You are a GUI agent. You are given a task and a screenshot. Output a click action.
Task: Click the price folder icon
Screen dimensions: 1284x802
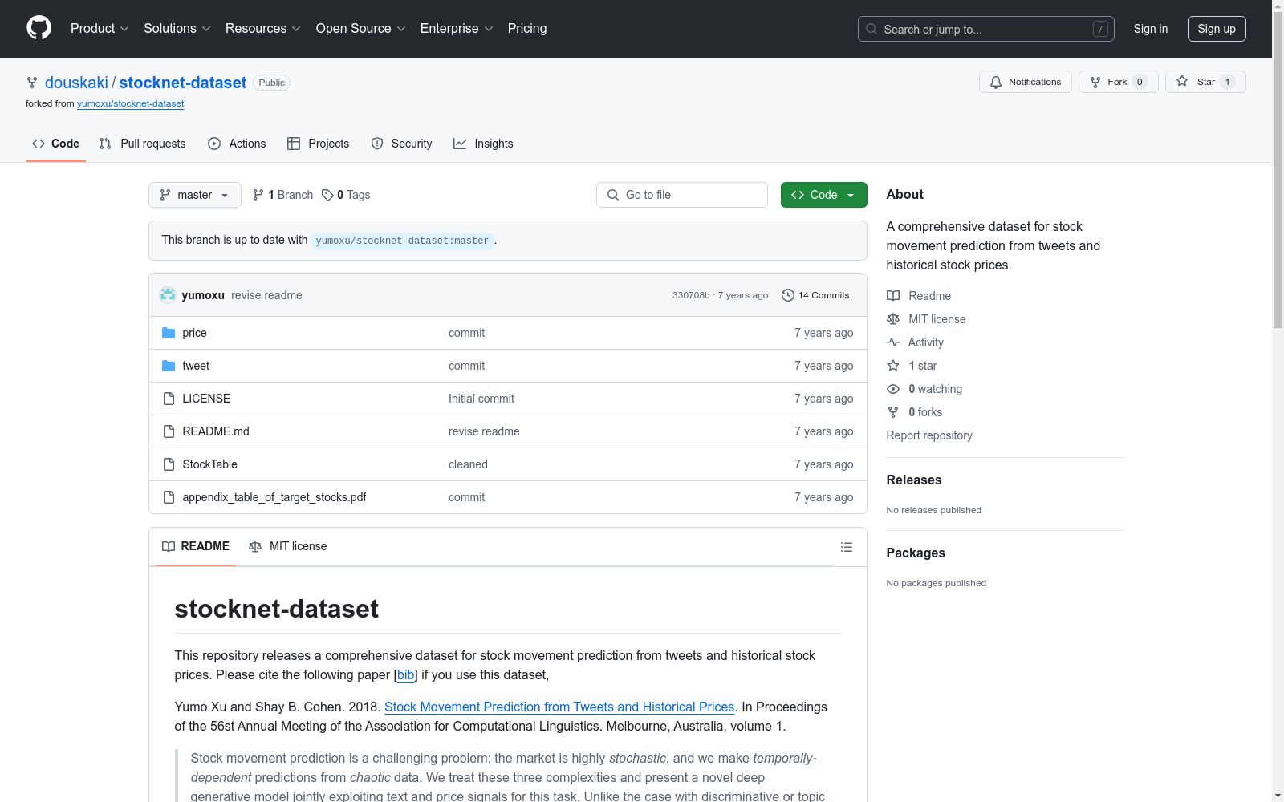click(169, 333)
